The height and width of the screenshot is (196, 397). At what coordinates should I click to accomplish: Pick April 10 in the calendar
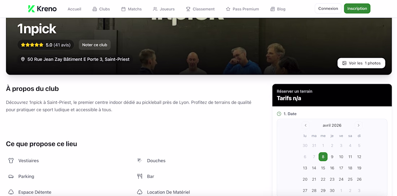pos(341,157)
